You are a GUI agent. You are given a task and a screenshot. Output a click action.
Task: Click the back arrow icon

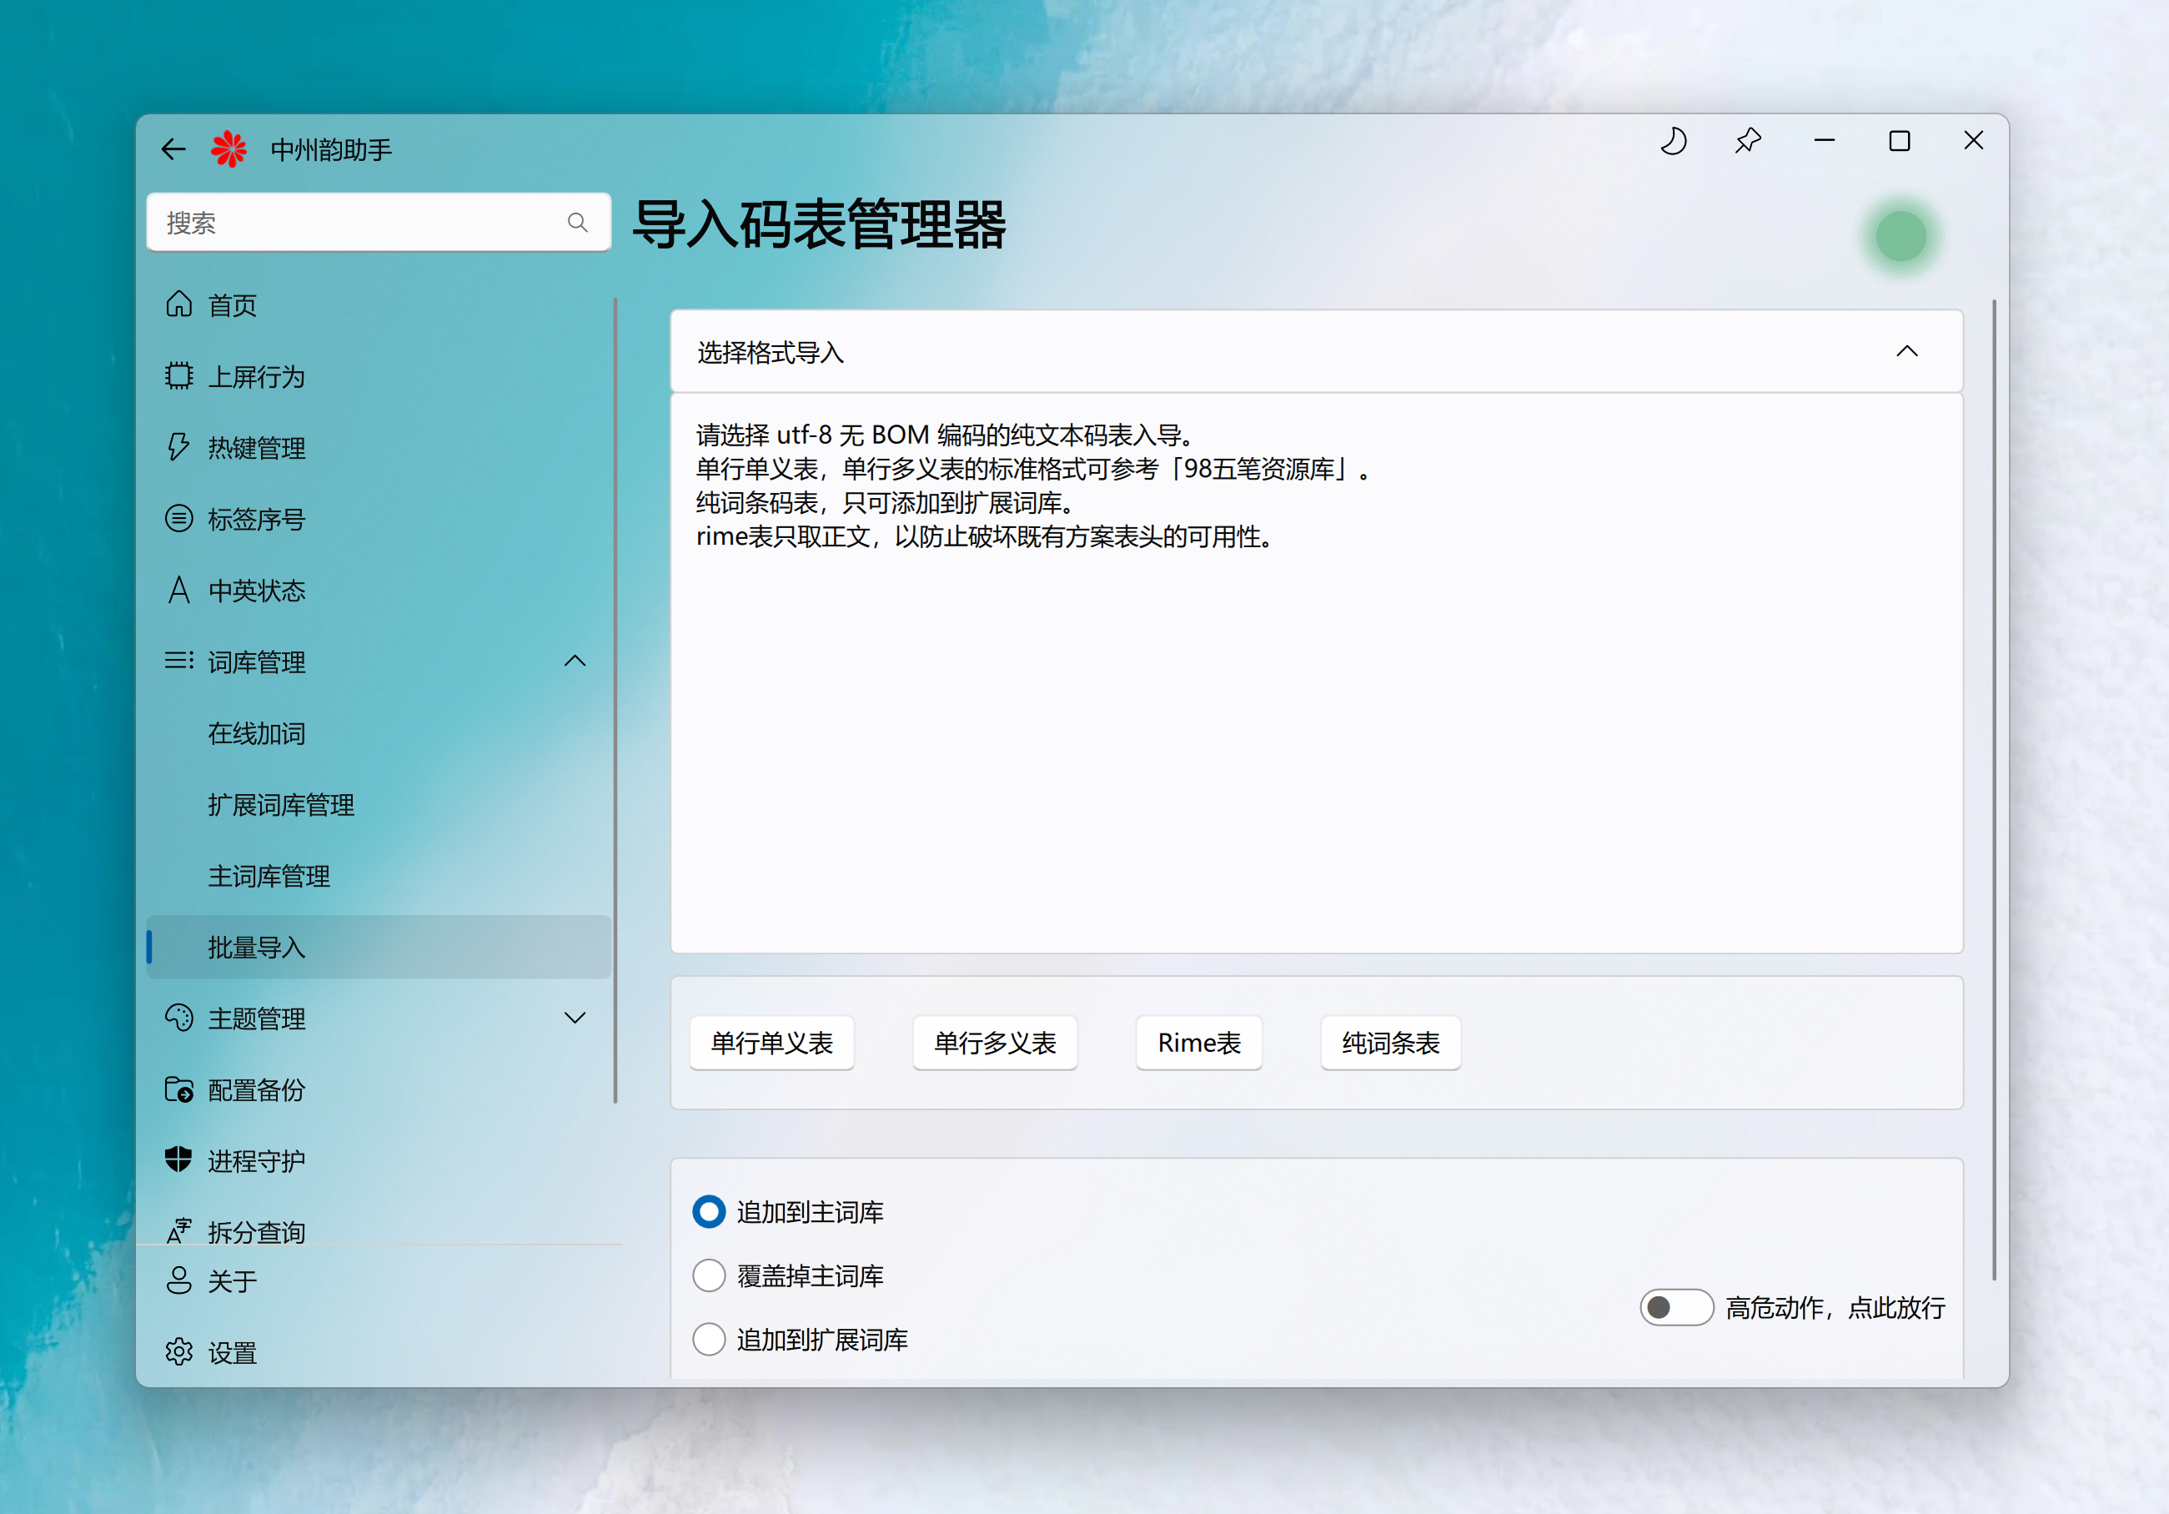(173, 149)
